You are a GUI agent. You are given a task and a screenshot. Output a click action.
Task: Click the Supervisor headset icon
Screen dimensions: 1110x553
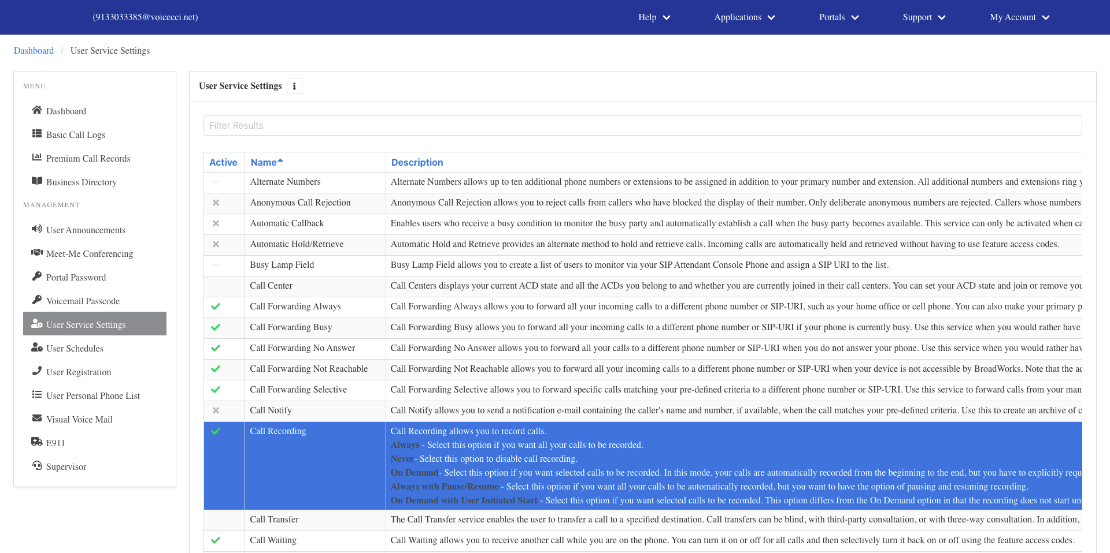(37, 465)
